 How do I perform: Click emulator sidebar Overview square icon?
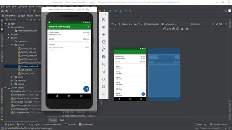pyautogui.click(x=104, y=87)
